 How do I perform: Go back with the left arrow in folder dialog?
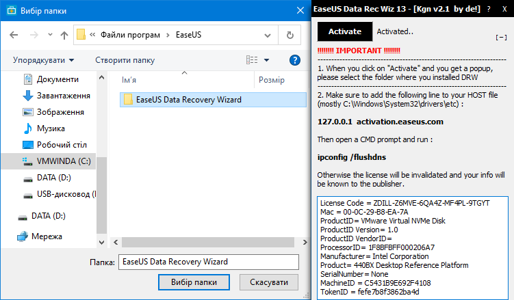pos(14,35)
